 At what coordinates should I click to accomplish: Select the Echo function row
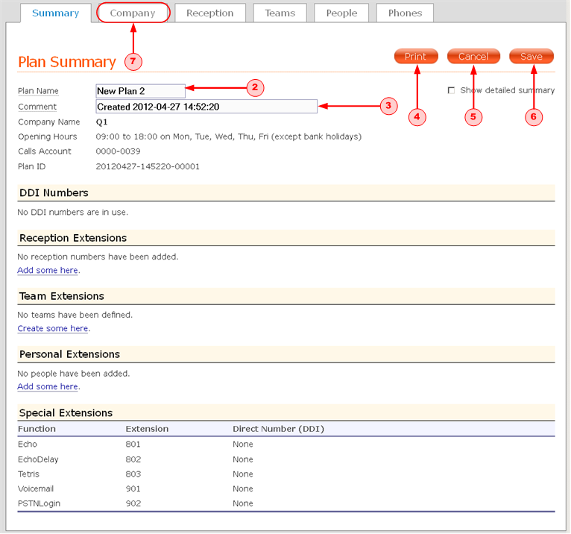pyautogui.click(x=285, y=445)
